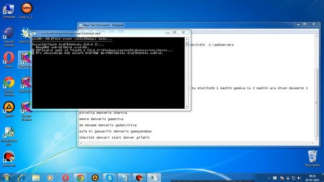Open the clock showing 09:34
Screen dimensions: 324x182
click(x=312, y=178)
